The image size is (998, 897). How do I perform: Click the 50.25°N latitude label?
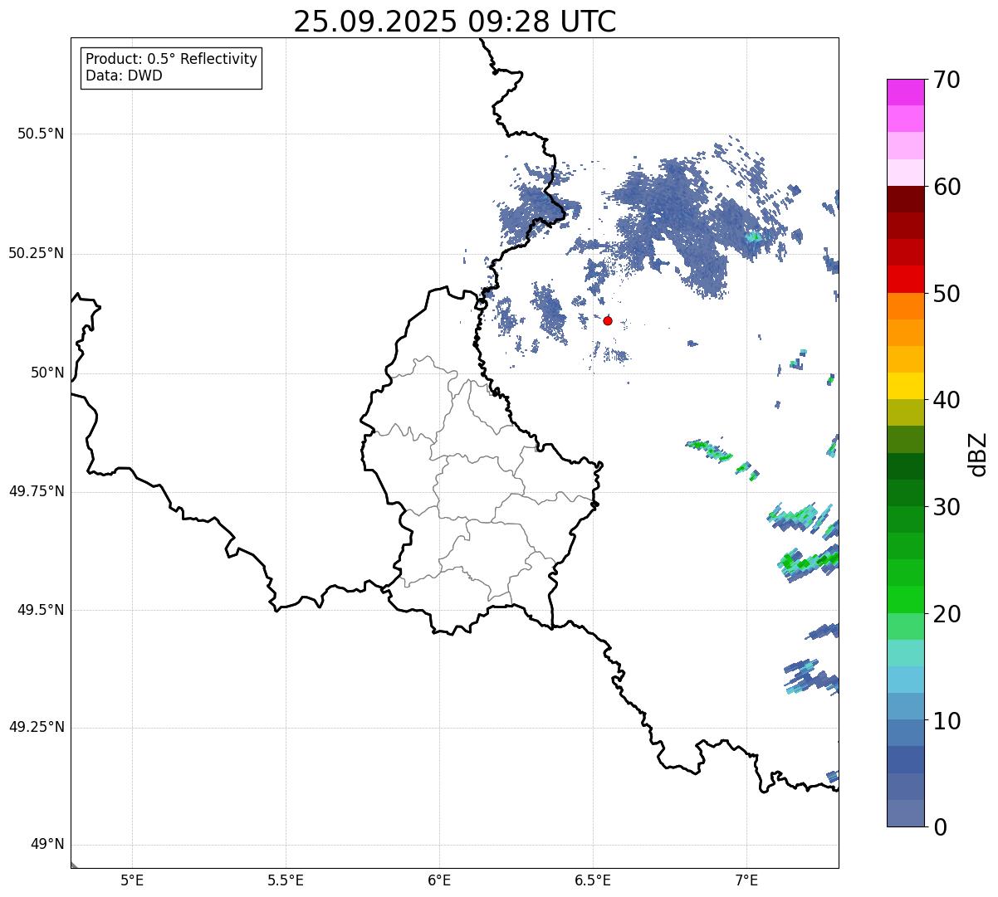tap(36, 253)
